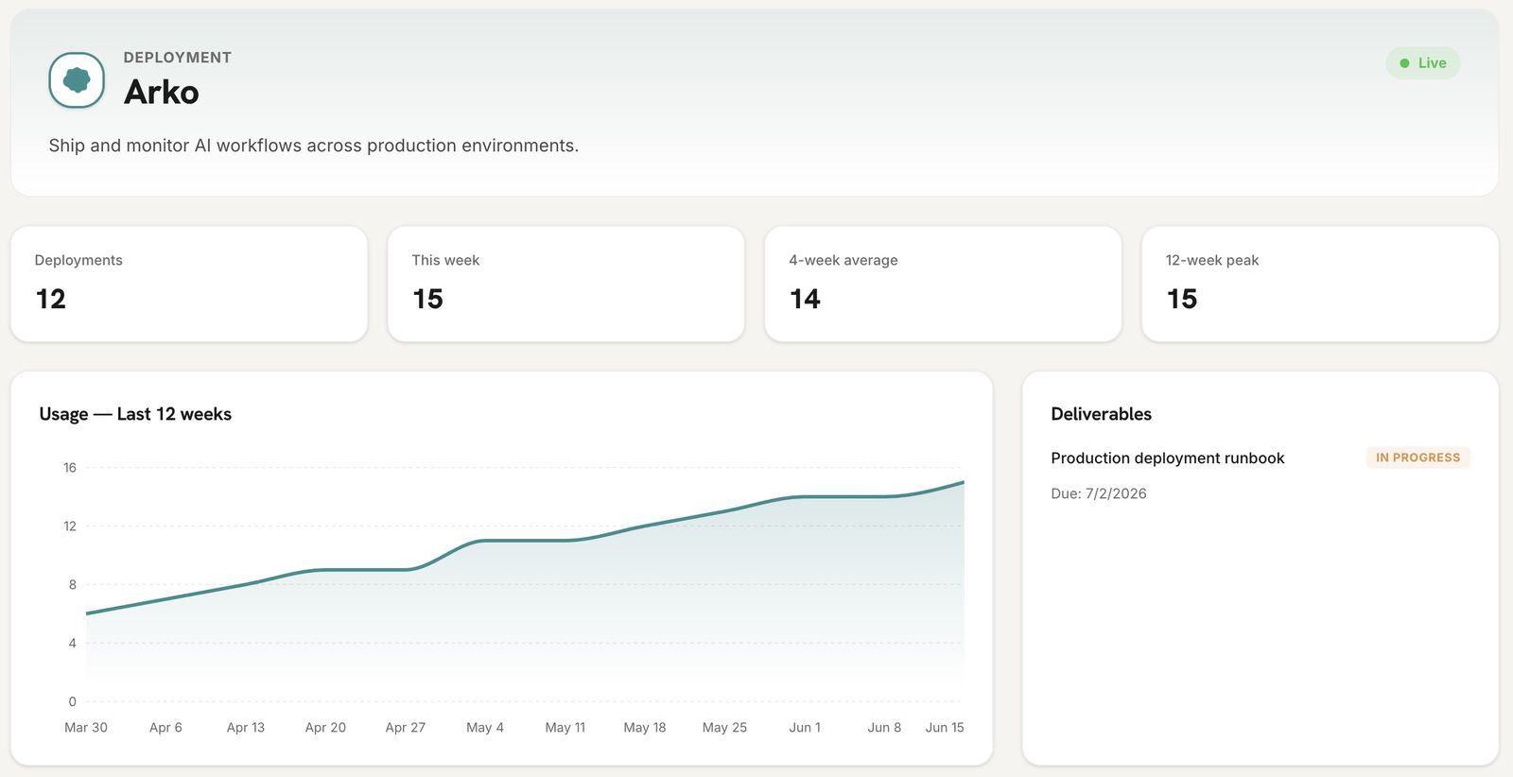Click the Deliverables panel heading
Screen dimensions: 1513x777
coord(1101,414)
